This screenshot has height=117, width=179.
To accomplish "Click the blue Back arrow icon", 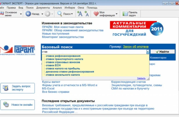I will point(28,14).
